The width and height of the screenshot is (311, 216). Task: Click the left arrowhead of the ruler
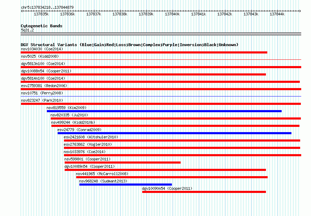(22, 11)
